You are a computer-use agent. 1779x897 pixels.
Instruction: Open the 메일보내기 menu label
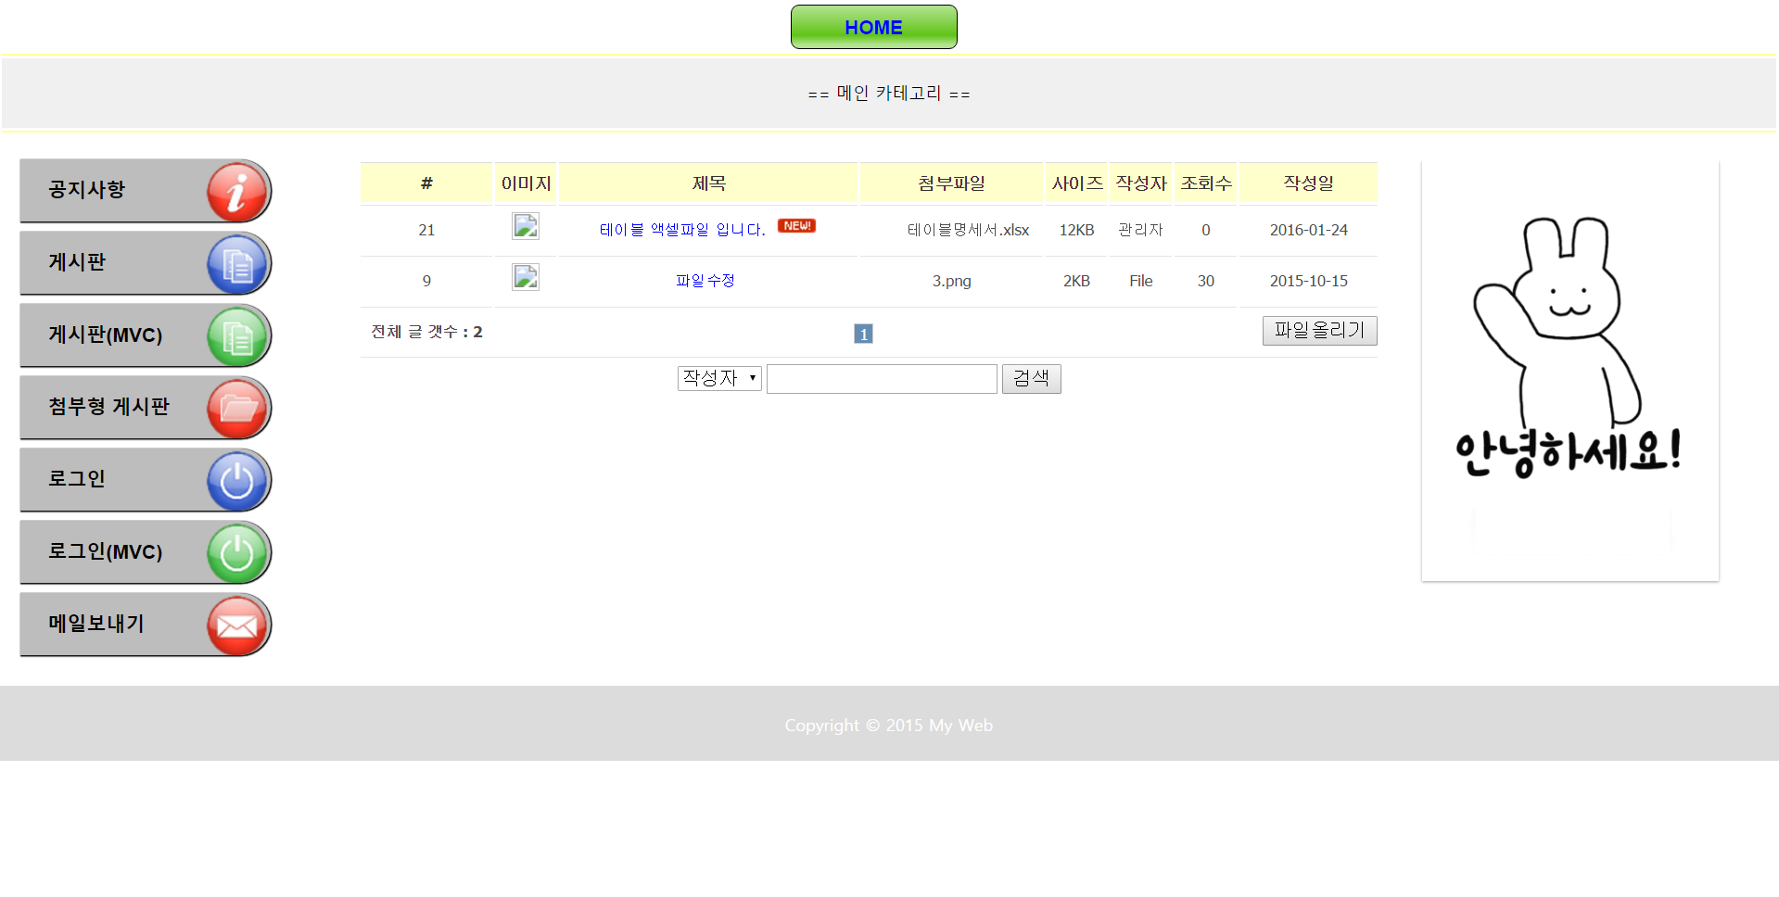point(96,624)
